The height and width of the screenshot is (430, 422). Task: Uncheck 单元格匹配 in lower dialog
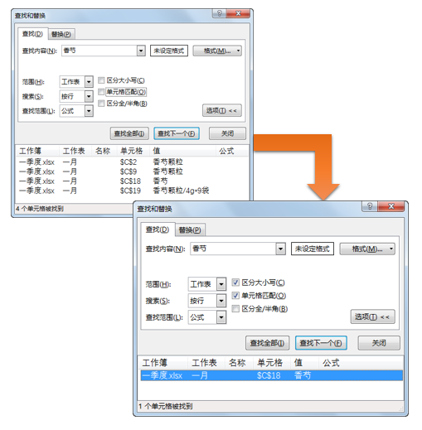(235, 296)
